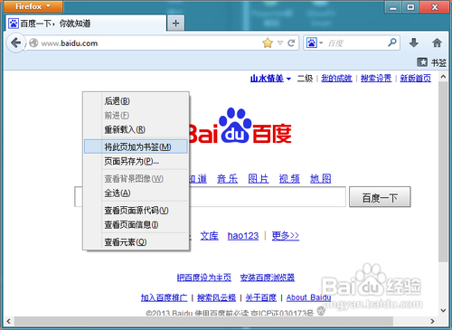Click the 百度一下 search button
452x330 pixels.
coord(380,197)
